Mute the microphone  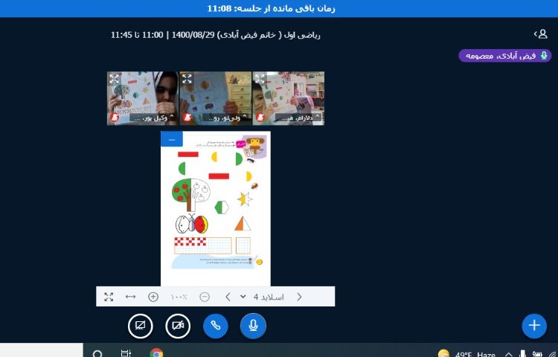253,326
